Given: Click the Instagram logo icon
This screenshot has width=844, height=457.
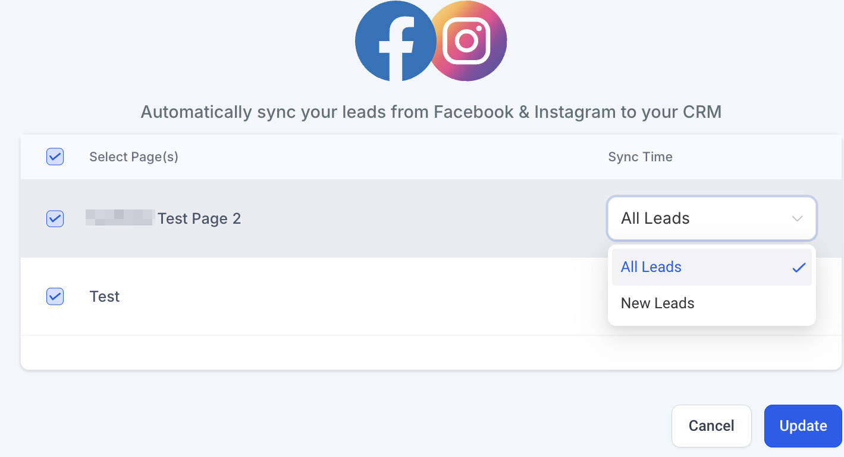Looking at the screenshot, I should coord(467,40).
